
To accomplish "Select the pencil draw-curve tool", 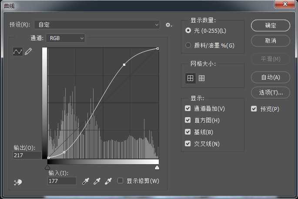I will point(28,51).
